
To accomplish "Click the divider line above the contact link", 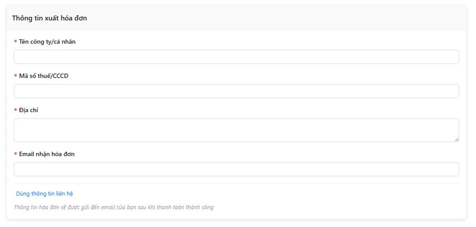I will 236,184.
